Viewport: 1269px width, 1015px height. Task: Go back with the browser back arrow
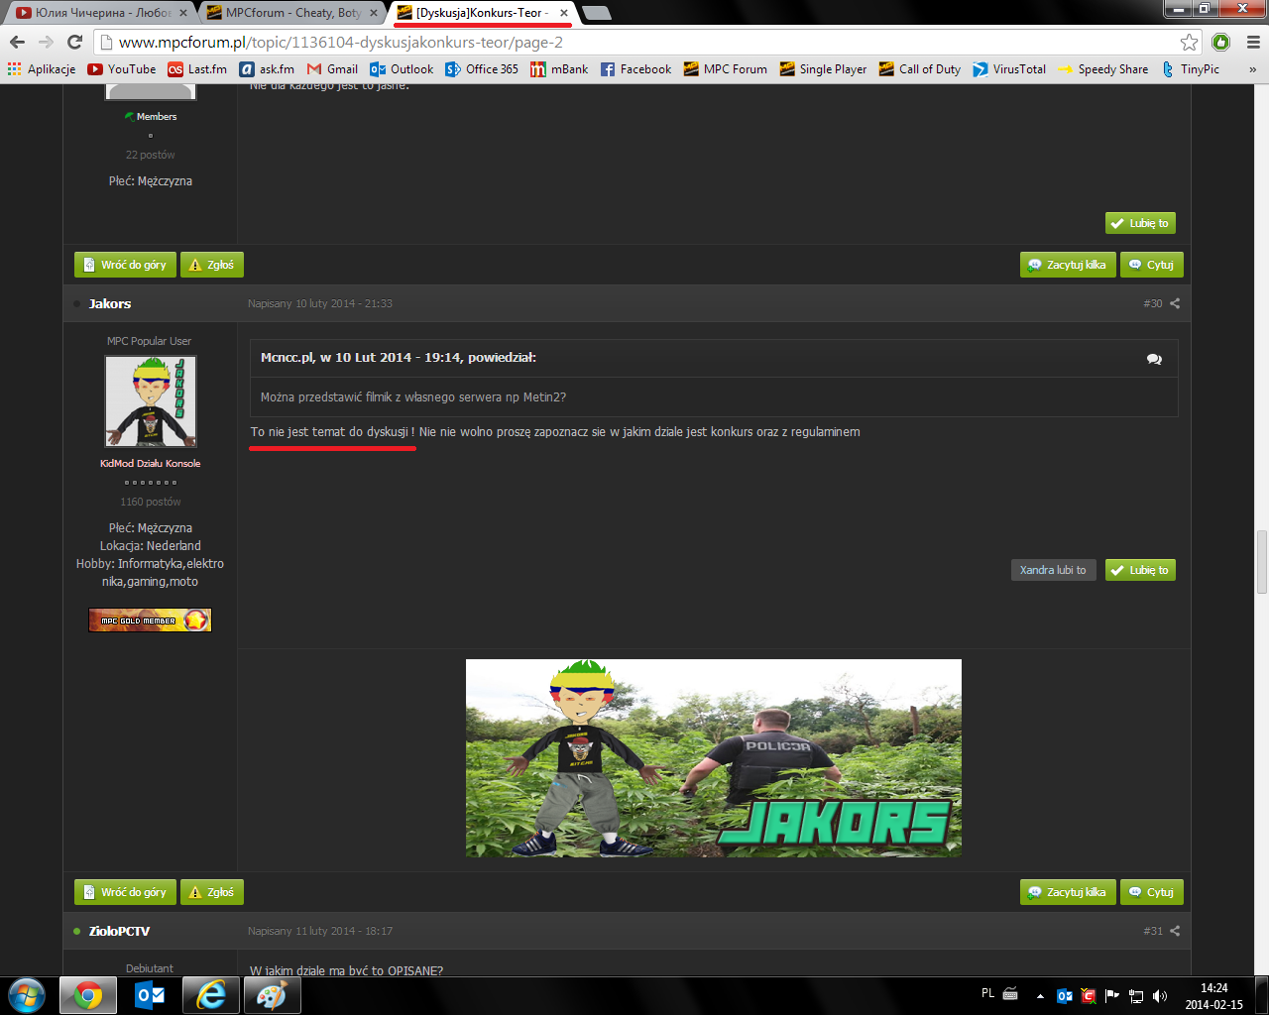point(17,42)
